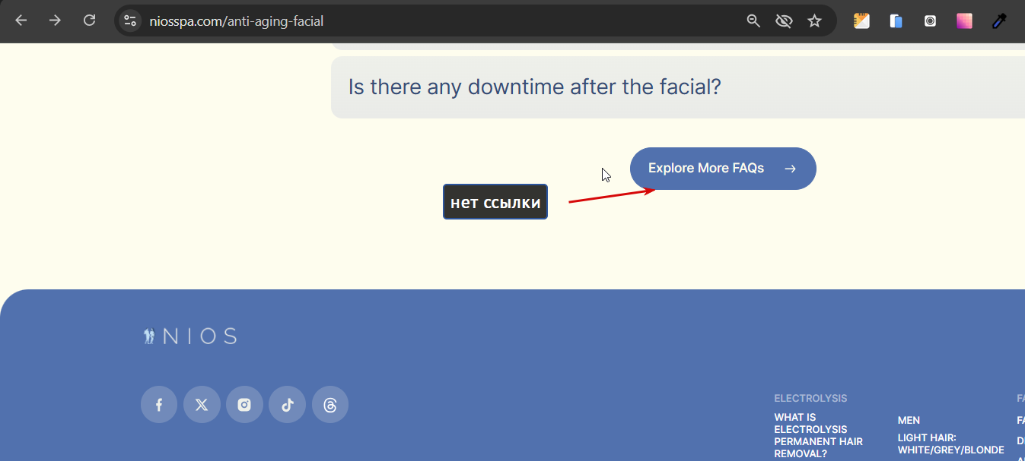Open the Light Hair: White/Grey/Blonde link
Screen dimensions: 1025x461
pyautogui.click(x=950, y=444)
